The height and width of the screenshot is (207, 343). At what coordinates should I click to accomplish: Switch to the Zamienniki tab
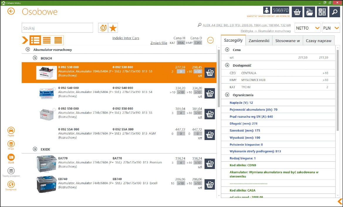pos(259,41)
